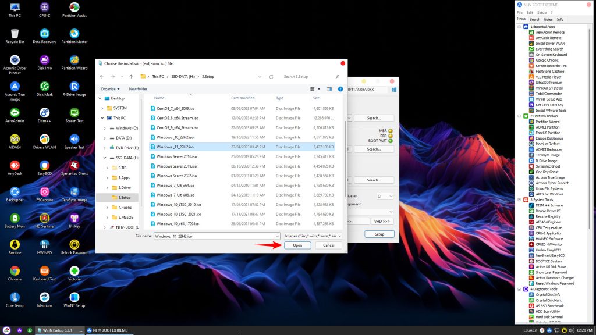Open the Disk Info desktop icon
This screenshot has width=596, height=335.
coord(44,63)
